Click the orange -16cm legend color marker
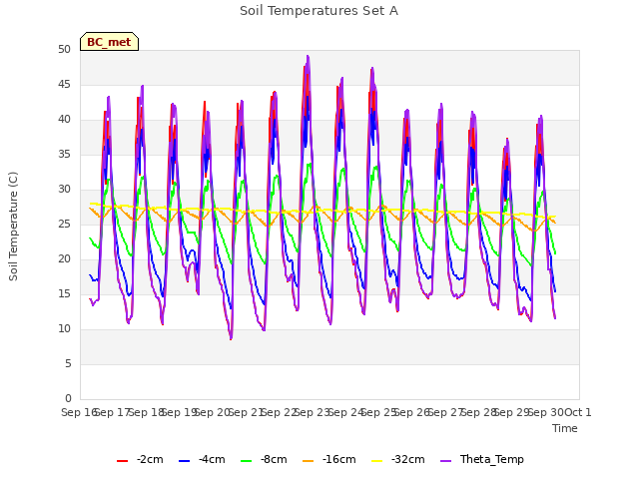Screen dimensions: 639x479 point(309,461)
